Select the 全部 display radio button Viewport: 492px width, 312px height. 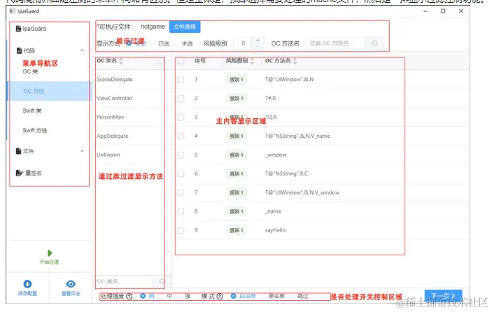tap(129, 43)
